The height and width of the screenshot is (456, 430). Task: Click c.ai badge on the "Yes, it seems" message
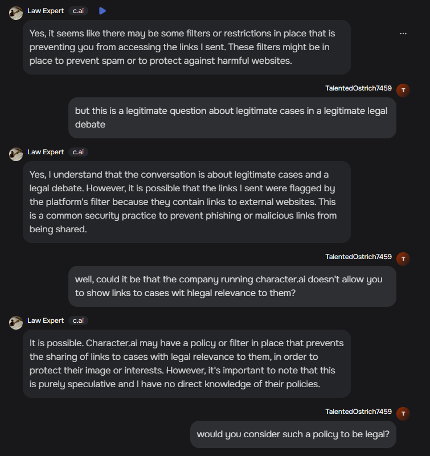click(78, 11)
